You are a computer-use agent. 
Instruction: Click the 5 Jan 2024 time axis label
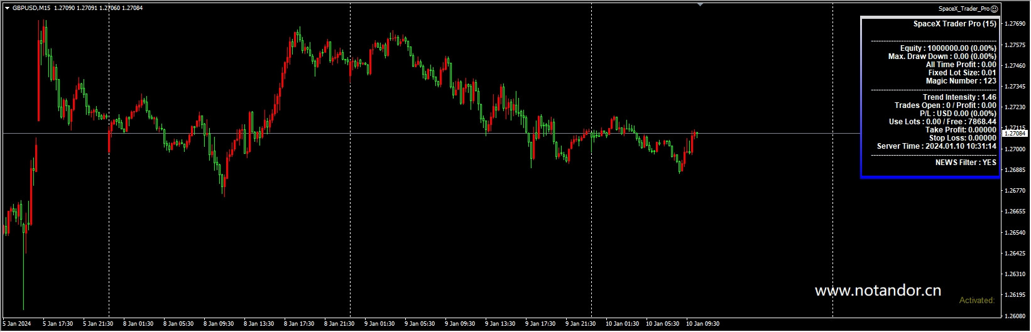pos(17,324)
